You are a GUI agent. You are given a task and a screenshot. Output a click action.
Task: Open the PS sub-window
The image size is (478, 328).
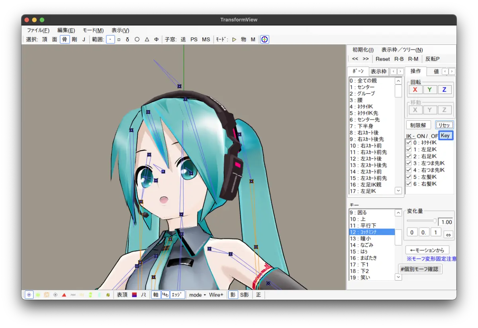(x=194, y=39)
